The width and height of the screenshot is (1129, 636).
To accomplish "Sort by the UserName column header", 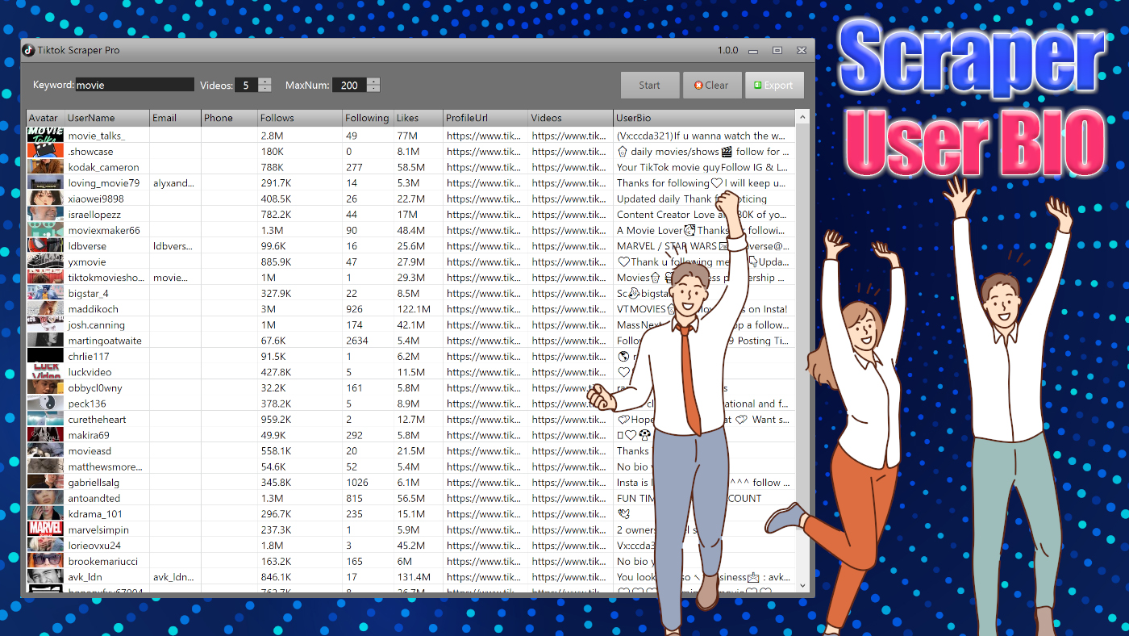I will click(107, 118).
